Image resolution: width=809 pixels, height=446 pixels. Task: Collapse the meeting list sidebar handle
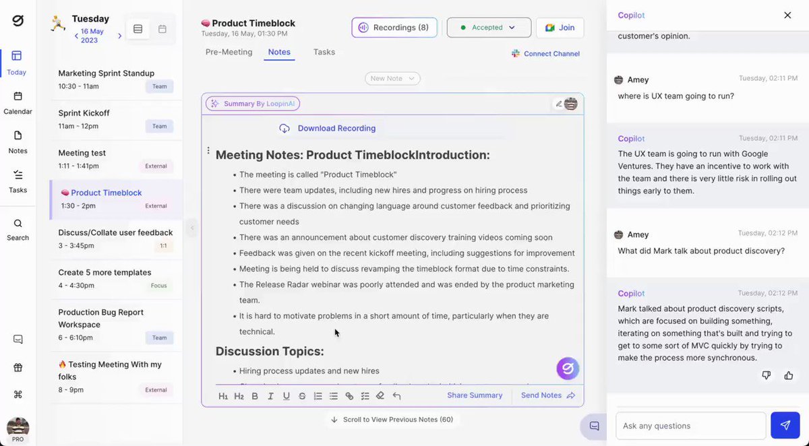tap(191, 228)
